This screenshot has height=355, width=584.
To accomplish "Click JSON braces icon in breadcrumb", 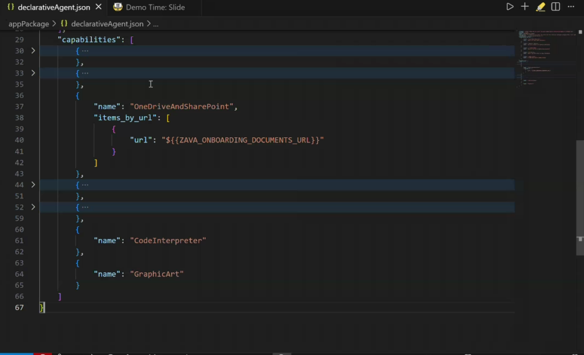I will (x=64, y=24).
